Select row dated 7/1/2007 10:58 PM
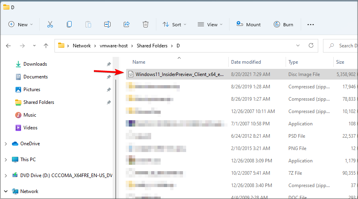Viewport: 358px width, 199px height. pos(242,124)
